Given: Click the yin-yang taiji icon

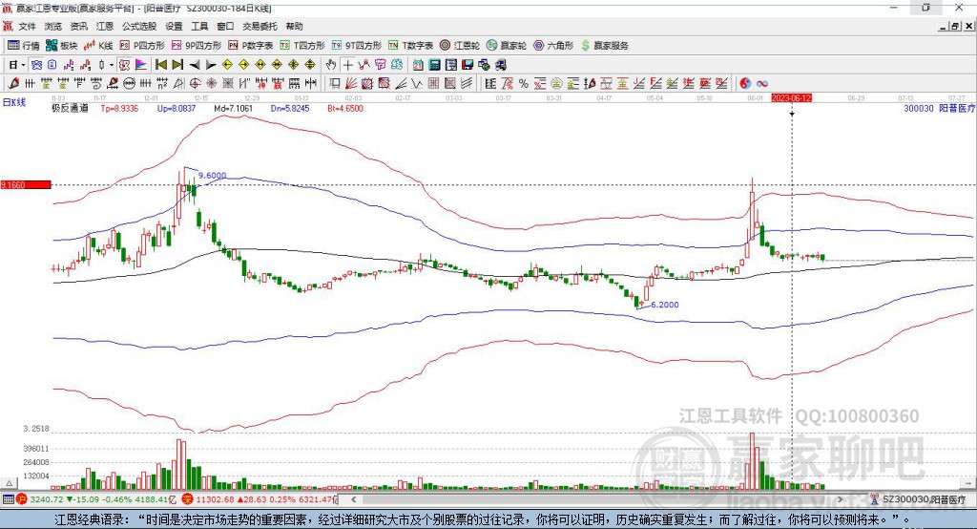Looking at the screenshot, I should click(x=745, y=83).
